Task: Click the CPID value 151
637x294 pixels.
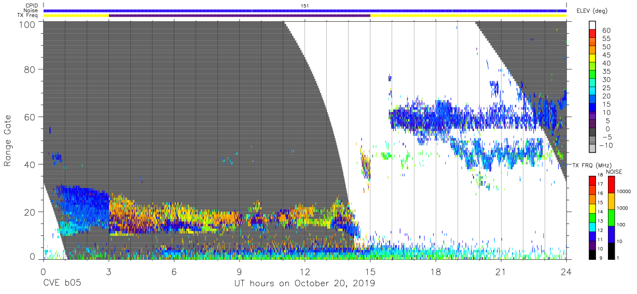Action: (x=305, y=6)
